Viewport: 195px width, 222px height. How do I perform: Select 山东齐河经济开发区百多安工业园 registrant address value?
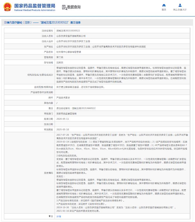point(73,41)
